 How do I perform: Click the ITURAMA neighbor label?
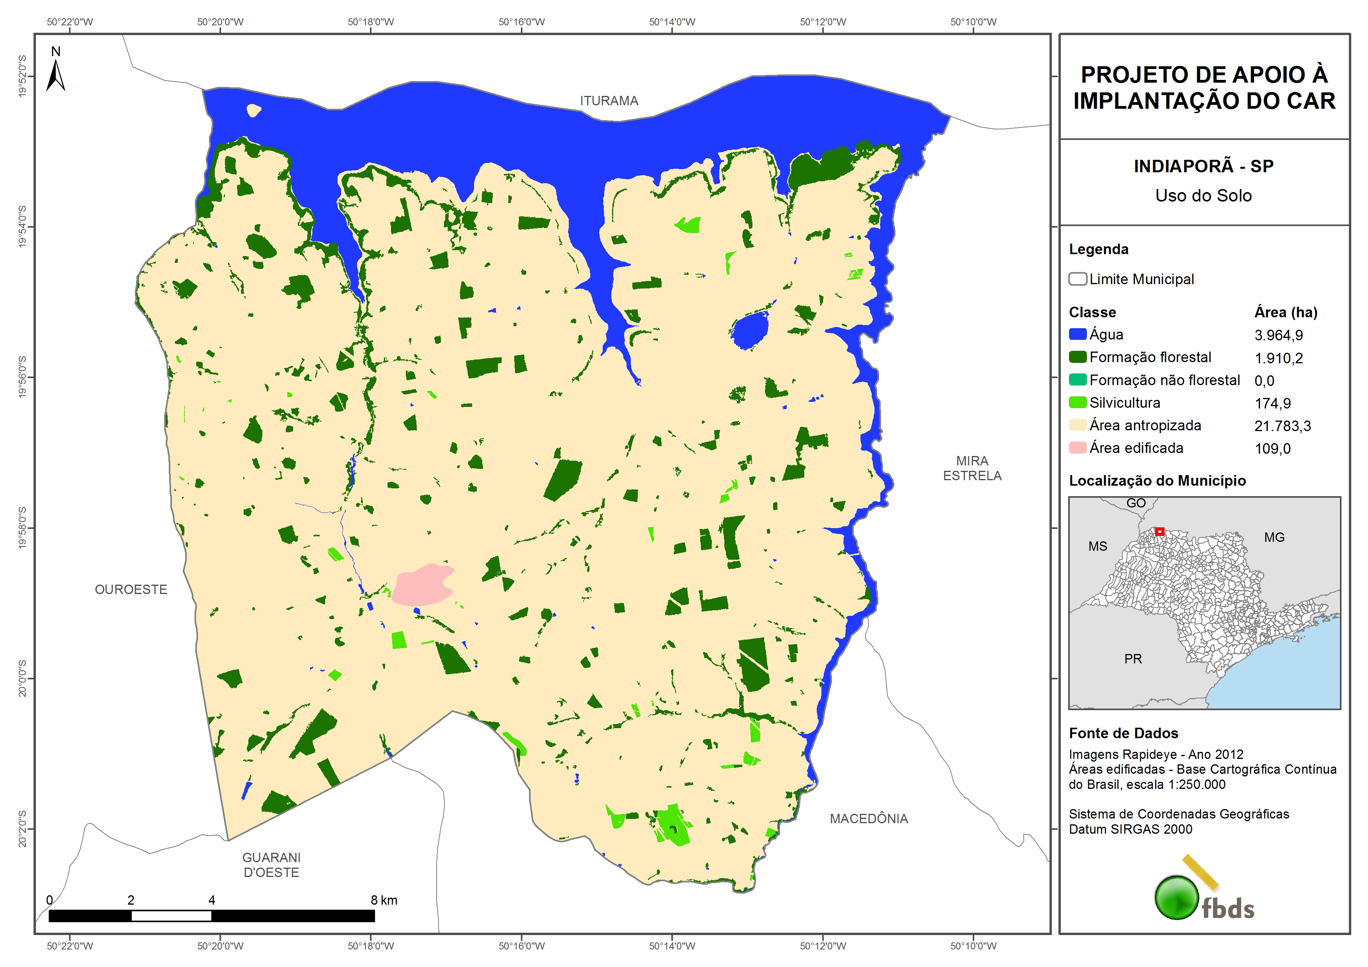(x=609, y=101)
